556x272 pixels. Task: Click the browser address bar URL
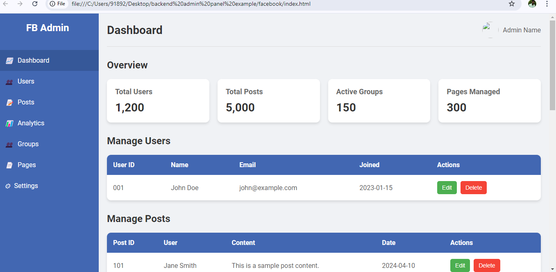[191, 4]
